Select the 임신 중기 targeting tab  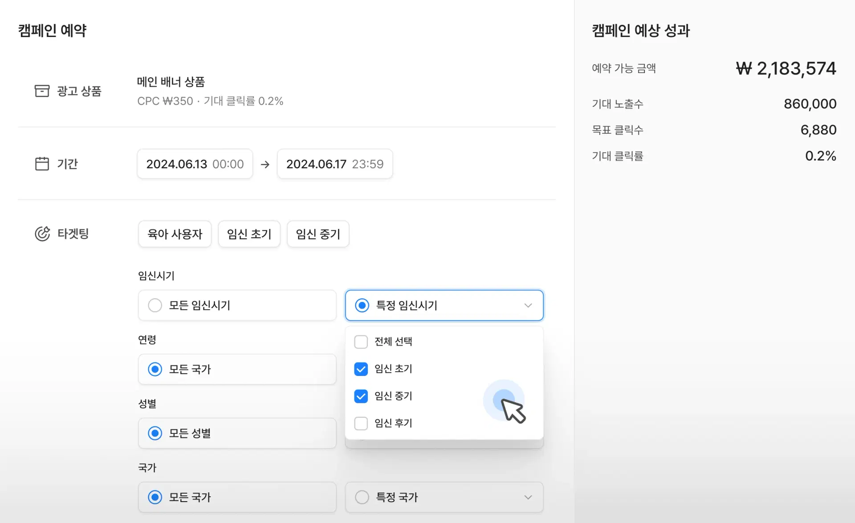tap(318, 234)
